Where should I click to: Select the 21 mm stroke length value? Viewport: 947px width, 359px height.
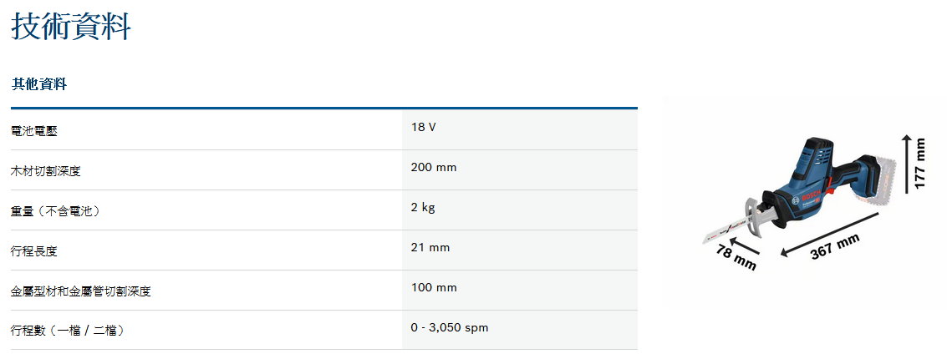430,247
